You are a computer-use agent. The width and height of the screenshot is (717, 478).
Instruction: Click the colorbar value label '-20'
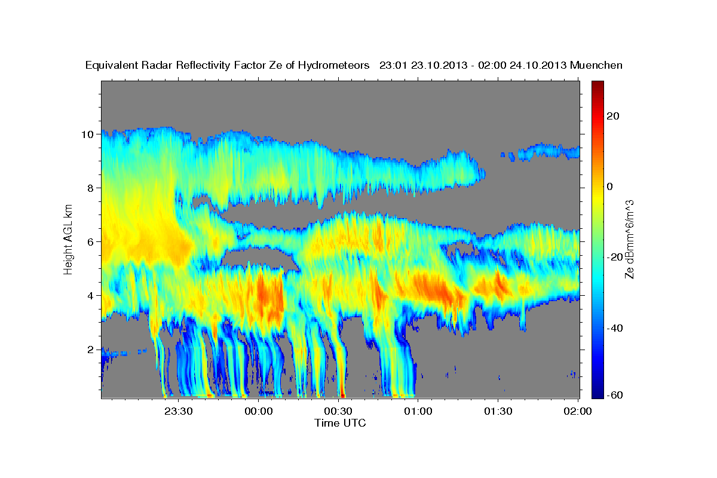(x=614, y=257)
